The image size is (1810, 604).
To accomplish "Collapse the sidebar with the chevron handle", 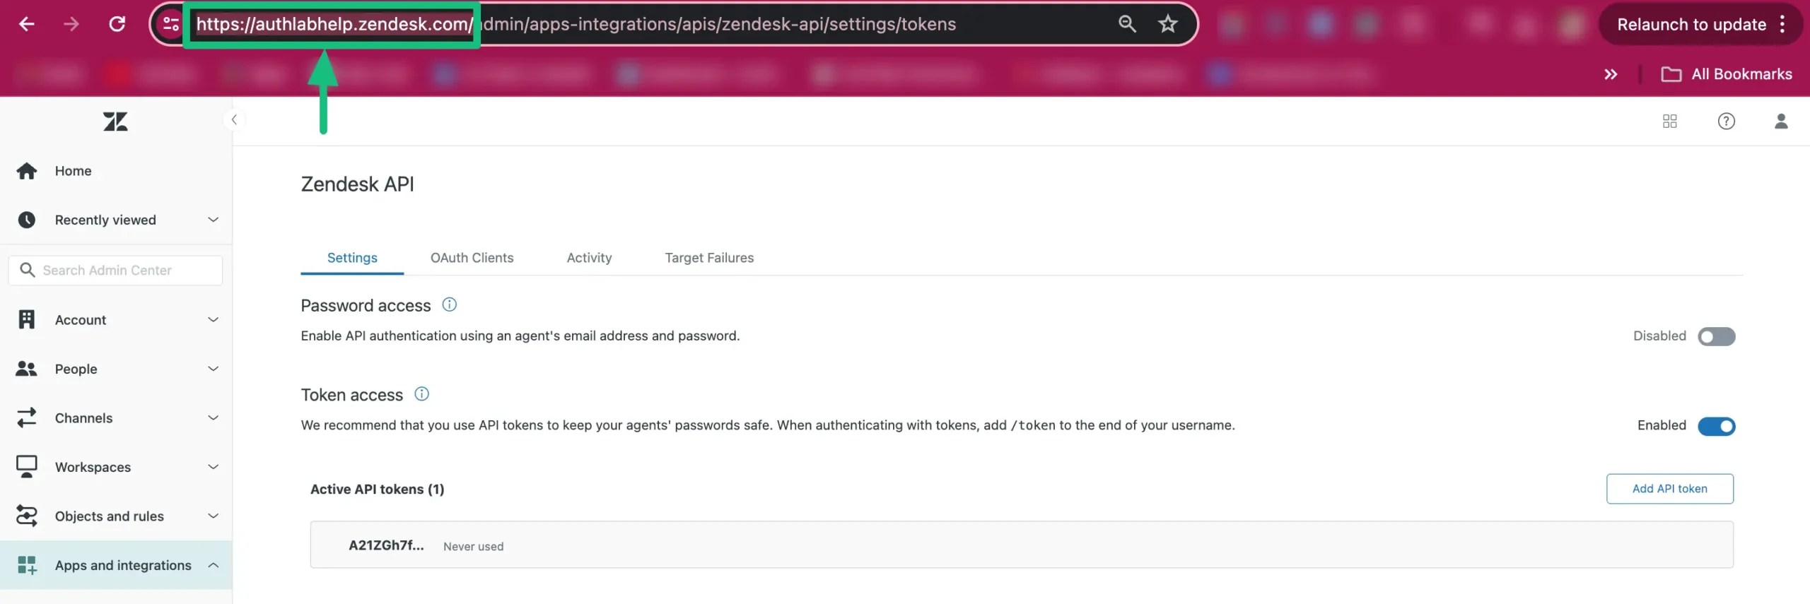I will tap(234, 119).
